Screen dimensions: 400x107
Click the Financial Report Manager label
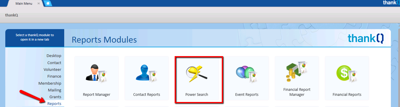[x=297, y=92]
